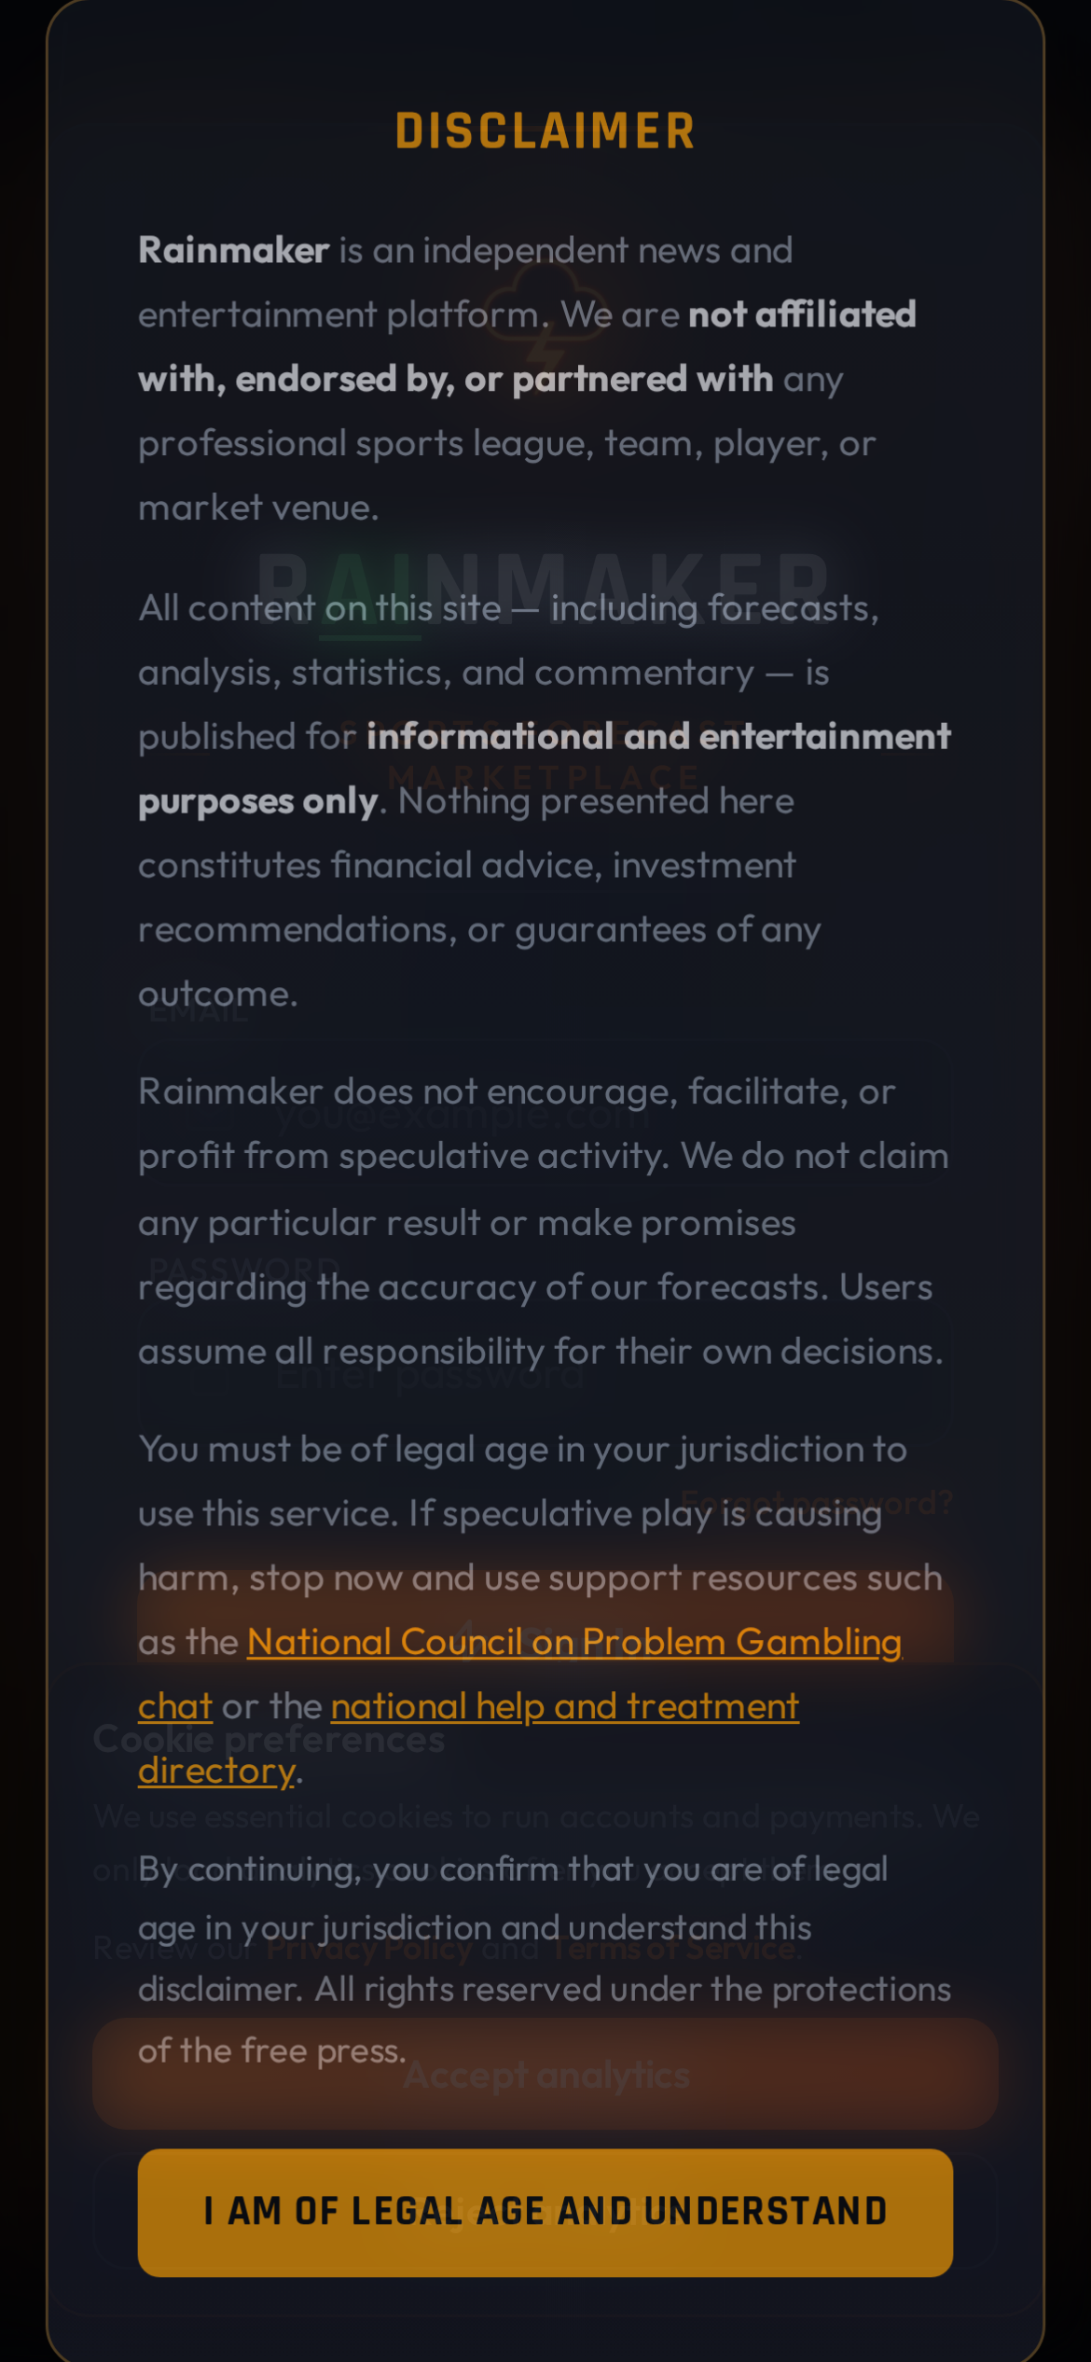Click the bold "not affiliated" text
Viewport: 1091px width, 2362px height.
(802, 315)
